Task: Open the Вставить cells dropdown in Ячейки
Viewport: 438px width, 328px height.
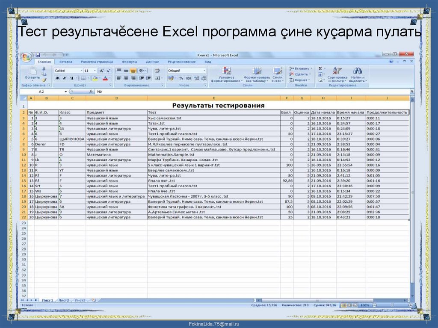Action: tap(300, 68)
